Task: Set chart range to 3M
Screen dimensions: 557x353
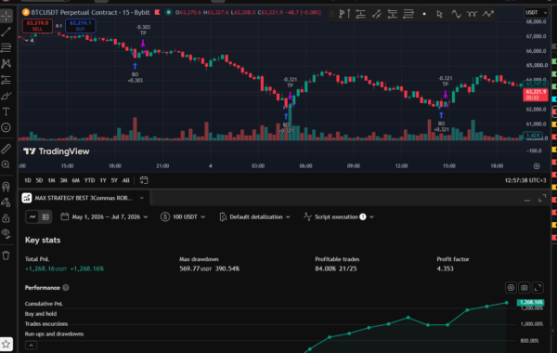Action: [63, 180]
